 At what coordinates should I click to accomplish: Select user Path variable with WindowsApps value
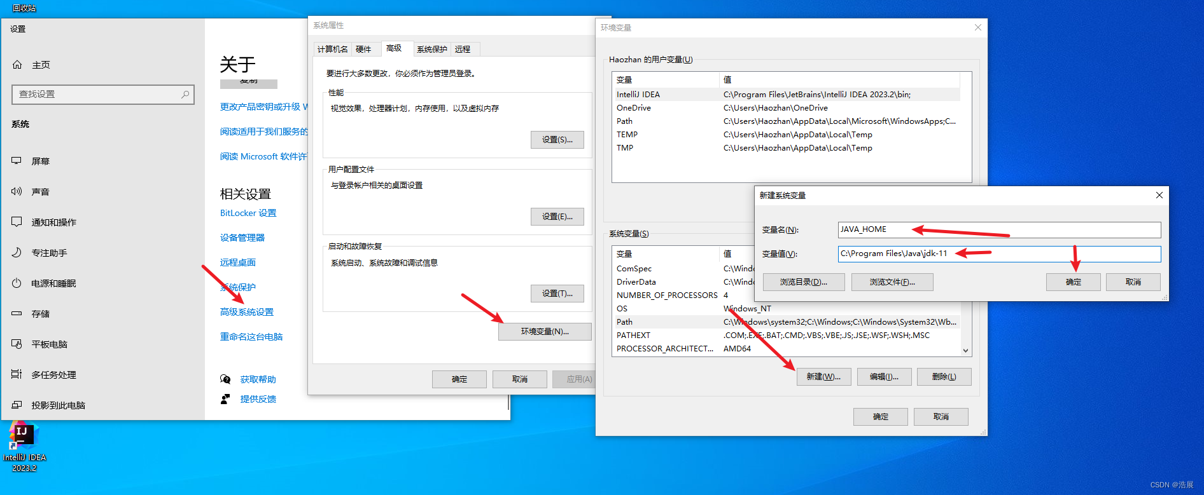point(786,121)
